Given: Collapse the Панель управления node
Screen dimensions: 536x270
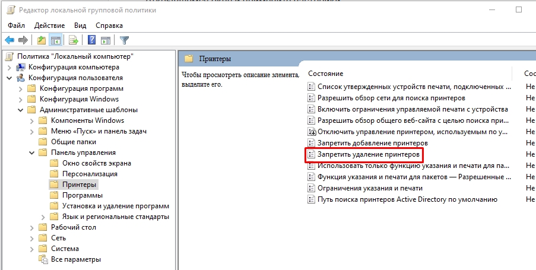Looking at the screenshot, I should click(x=32, y=153).
